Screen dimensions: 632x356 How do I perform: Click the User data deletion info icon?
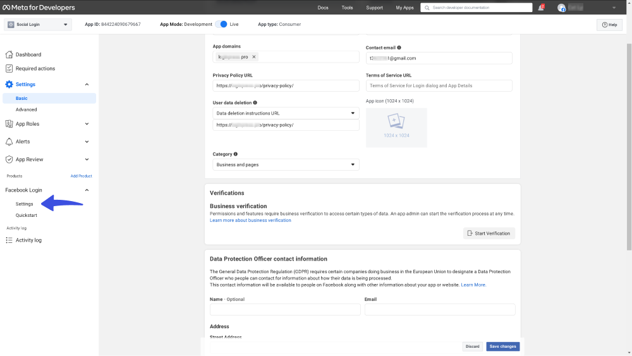(x=255, y=103)
